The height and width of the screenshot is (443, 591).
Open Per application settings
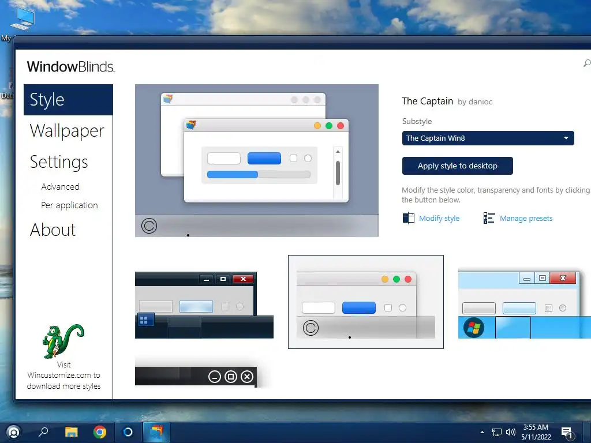click(x=69, y=205)
